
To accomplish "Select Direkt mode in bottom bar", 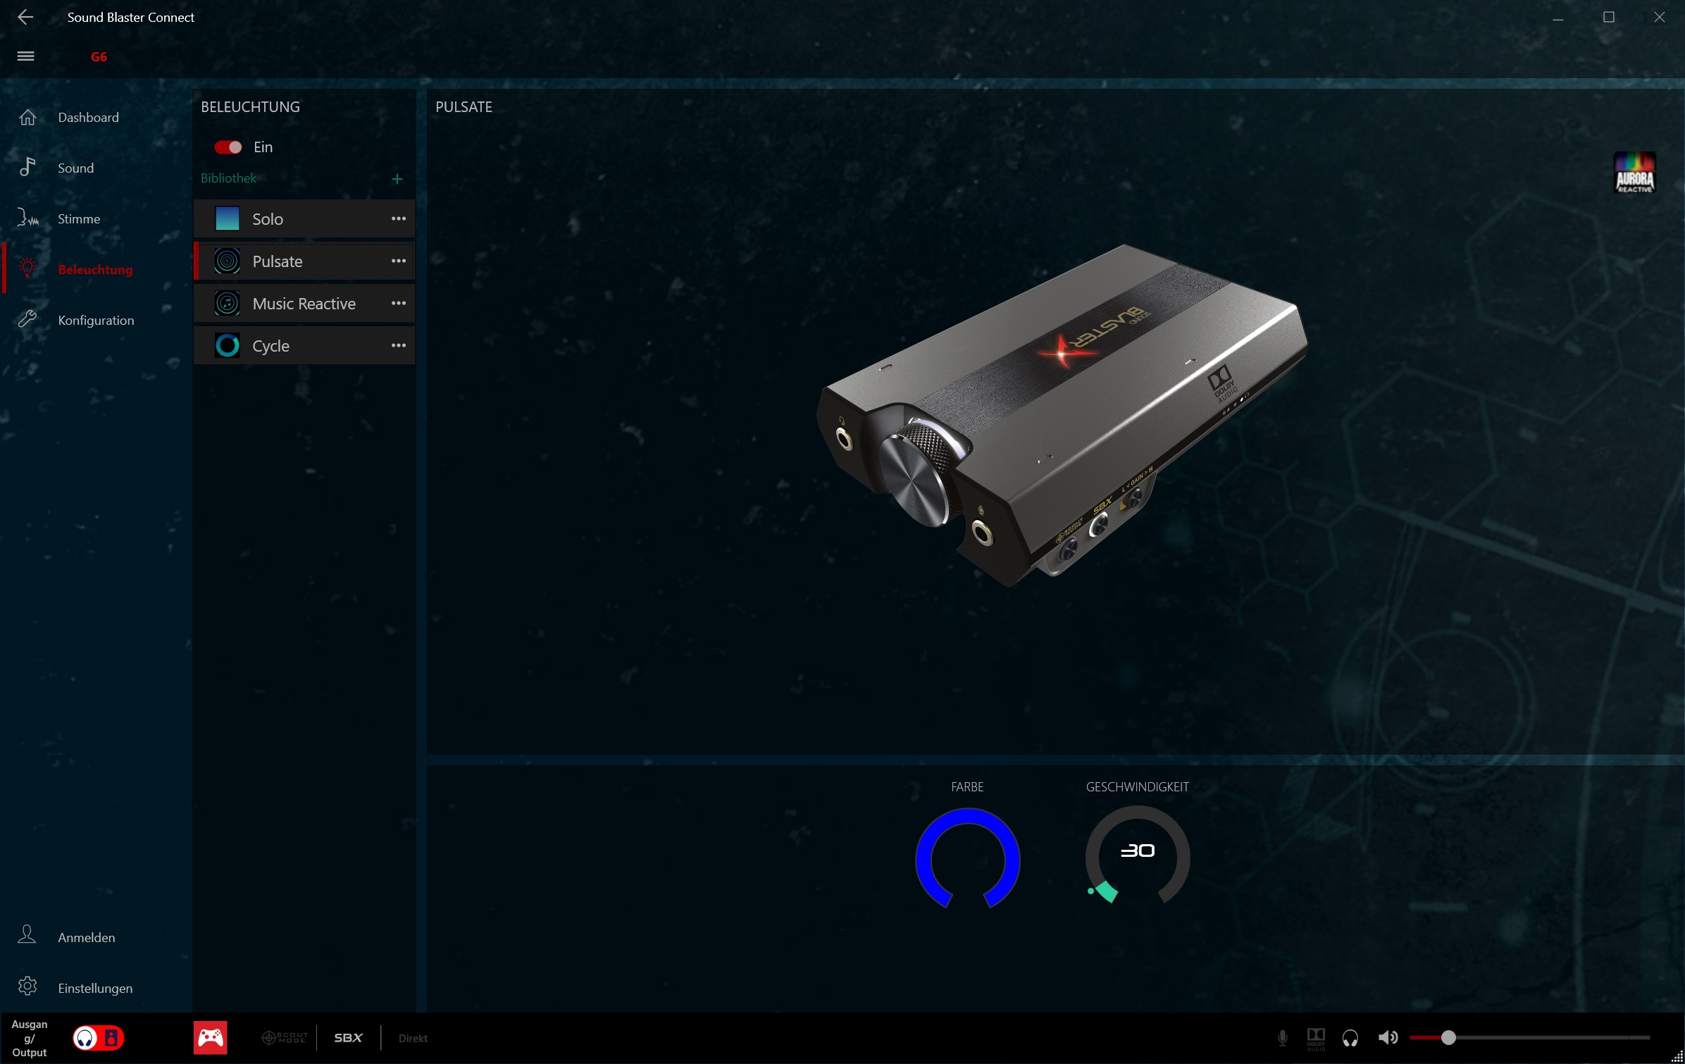I will [413, 1038].
